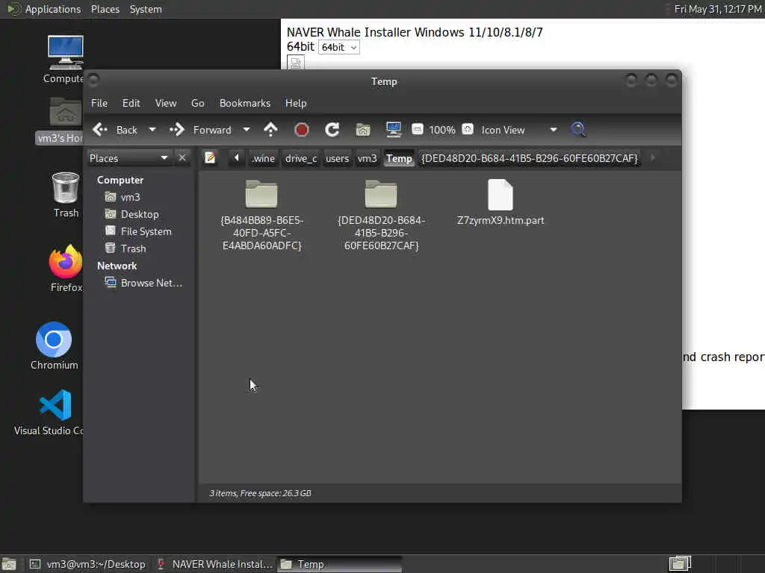This screenshot has height=573, width=765.
Task: Open the Go menu
Action: click(197, 103)
